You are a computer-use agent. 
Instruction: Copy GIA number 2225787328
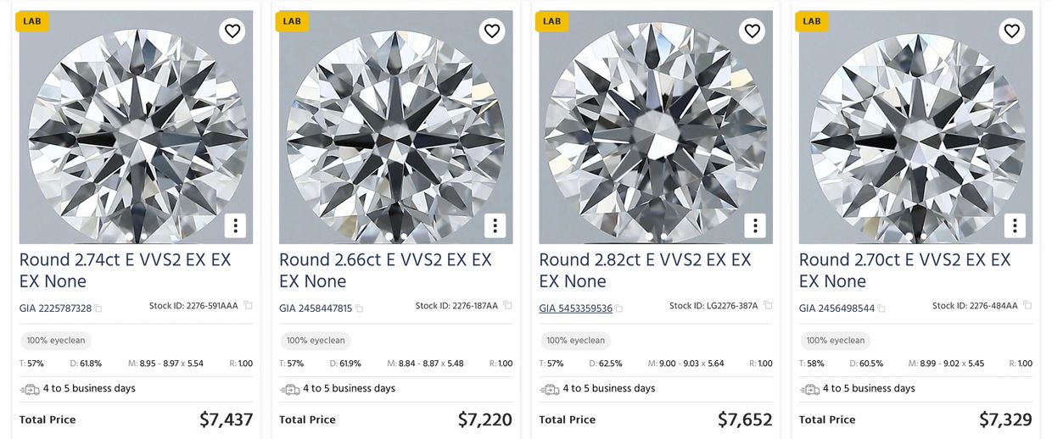coord(98,308)
